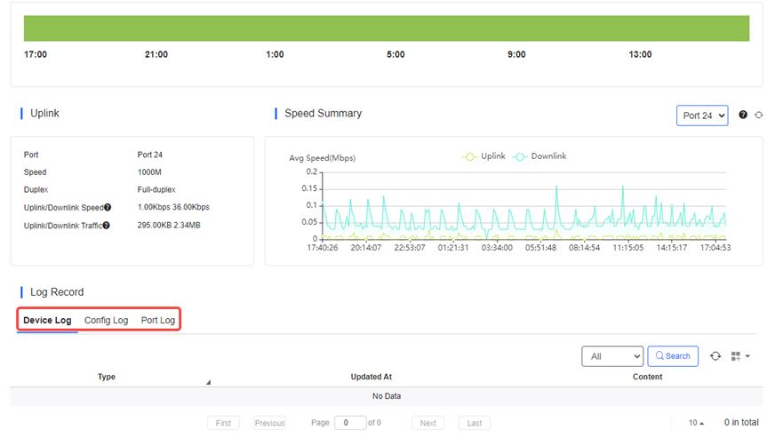Refresh the Speed Summary chart
The image size is (767, 446).
coord(758,115)
